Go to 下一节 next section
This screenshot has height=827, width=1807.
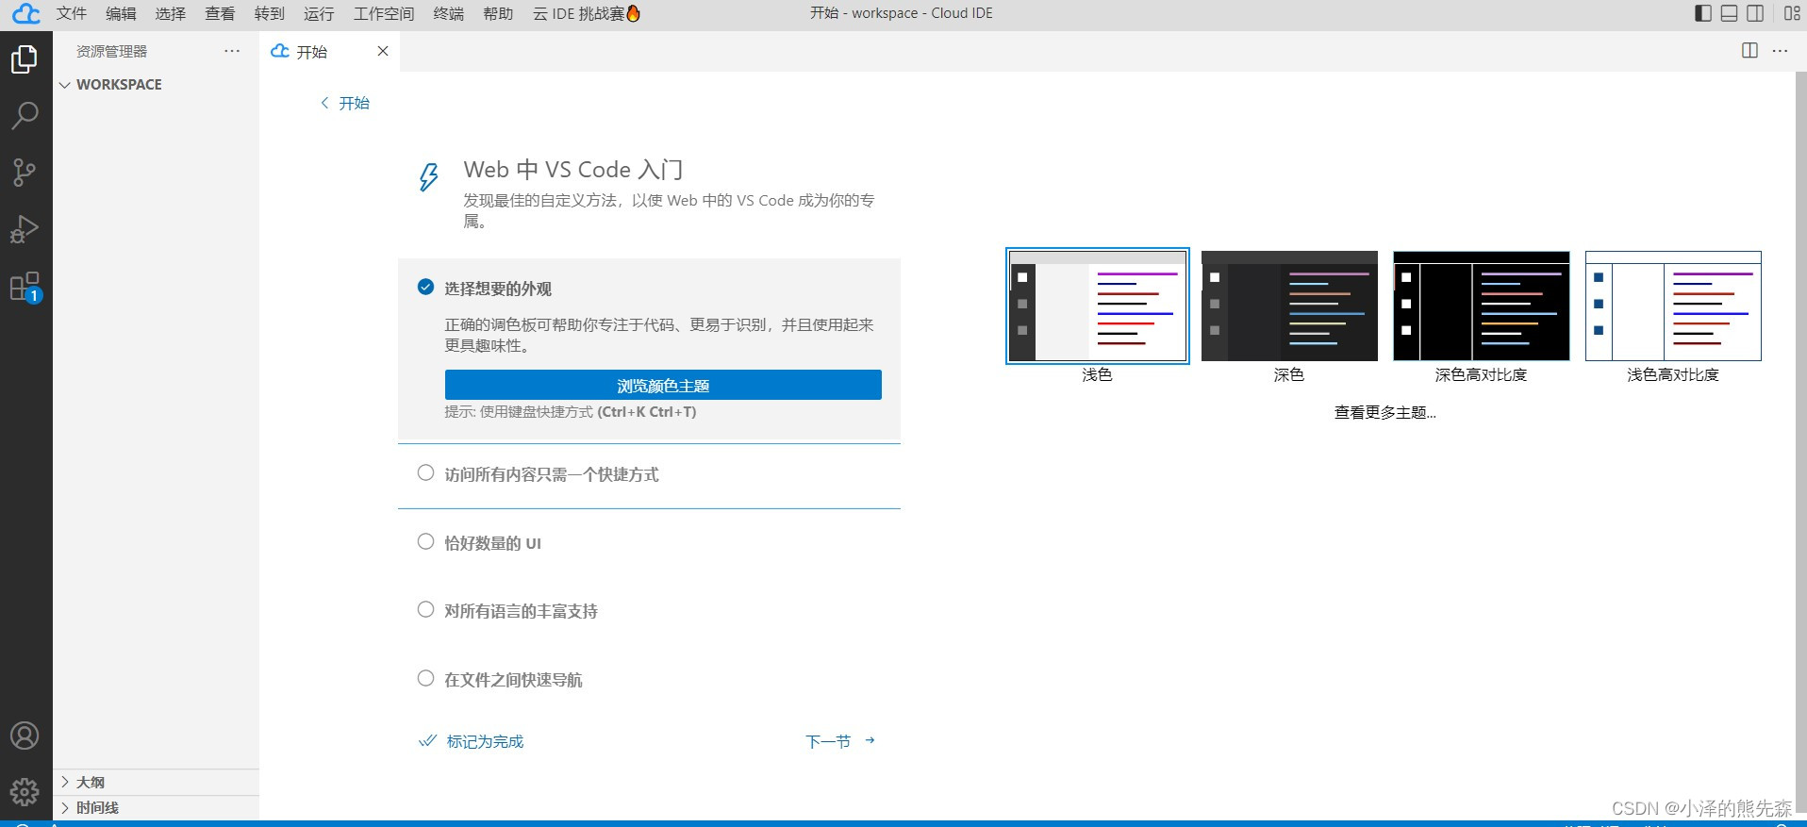click(840, 741)
